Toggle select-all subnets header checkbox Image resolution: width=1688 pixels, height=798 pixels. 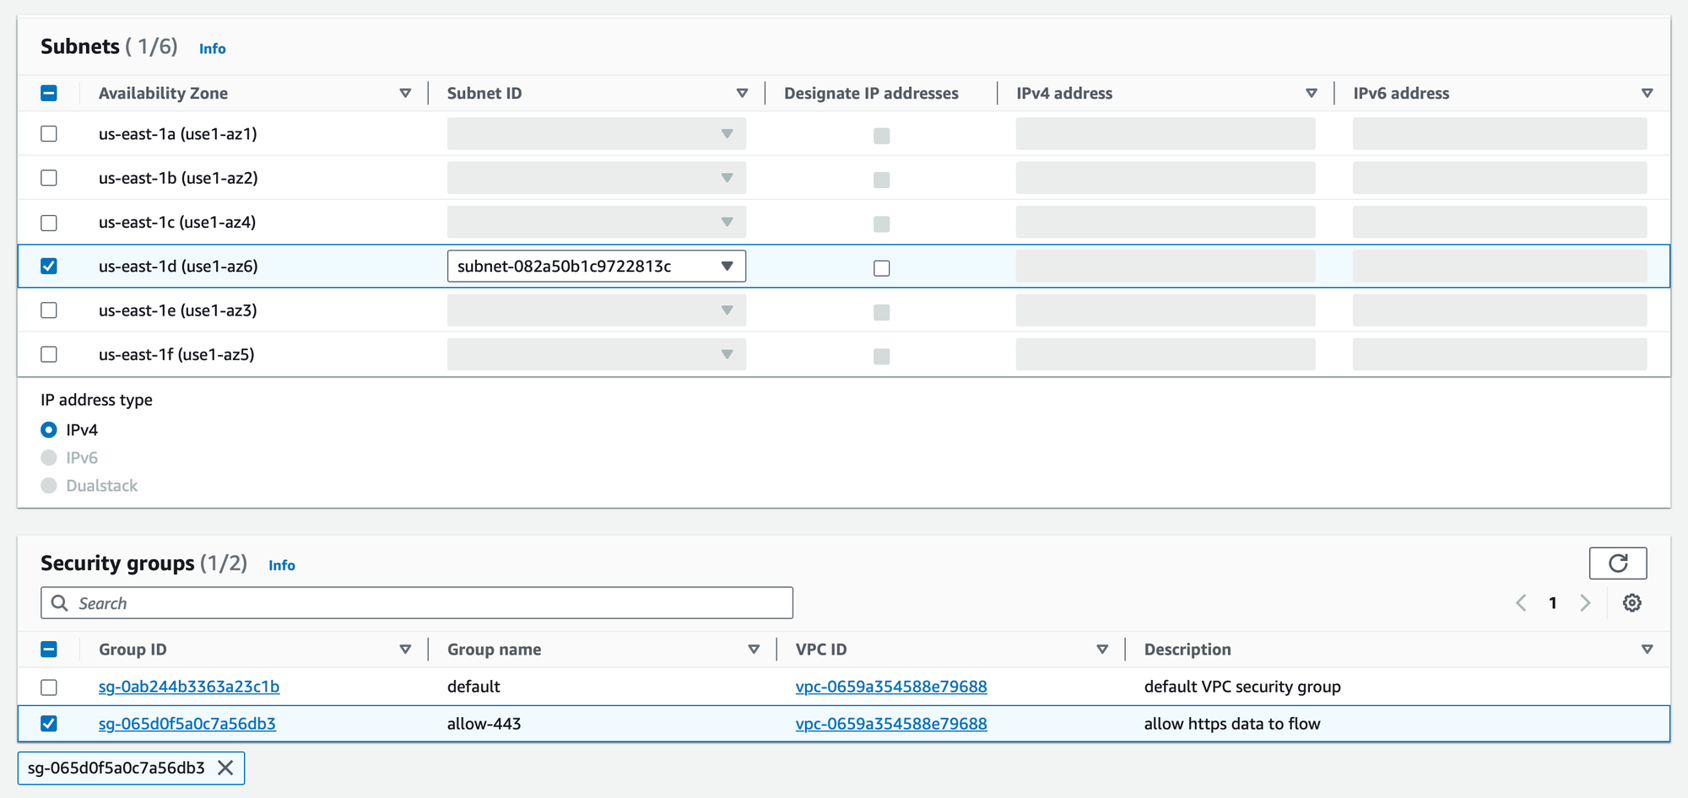pos(49,93)
